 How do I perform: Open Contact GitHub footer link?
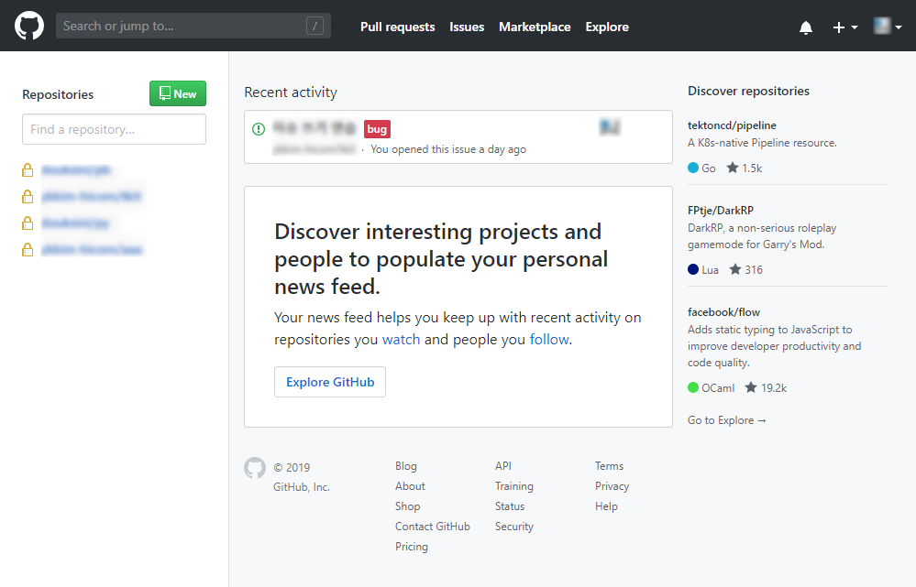(x=432, y=527)
